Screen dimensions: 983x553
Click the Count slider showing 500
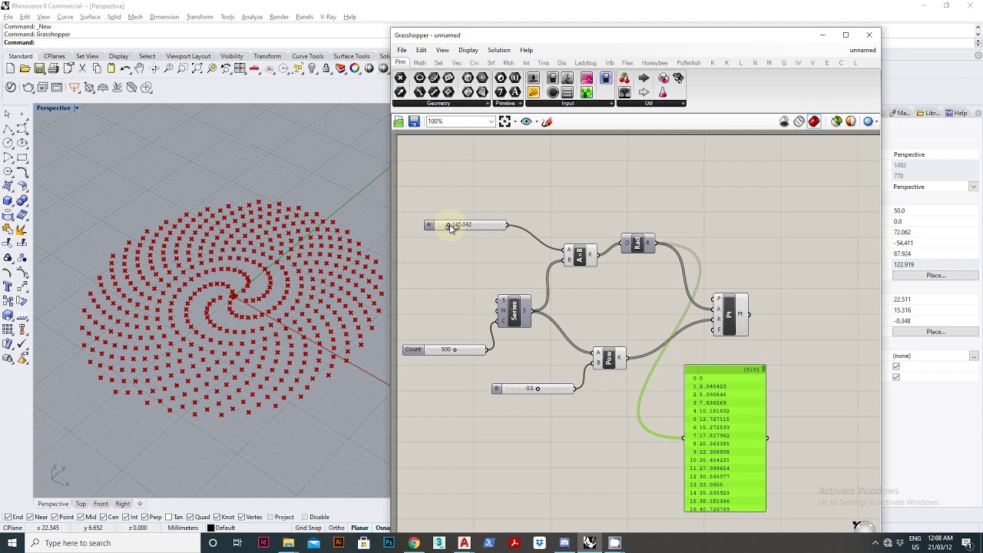445,349
